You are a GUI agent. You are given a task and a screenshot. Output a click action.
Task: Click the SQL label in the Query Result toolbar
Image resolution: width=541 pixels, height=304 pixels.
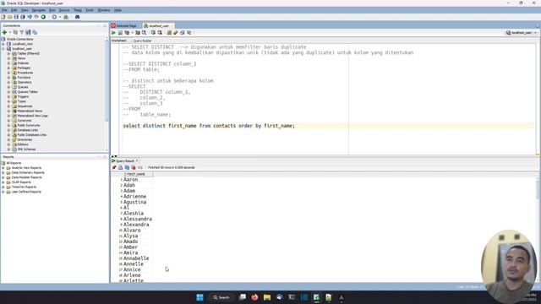tap(140, 167)
